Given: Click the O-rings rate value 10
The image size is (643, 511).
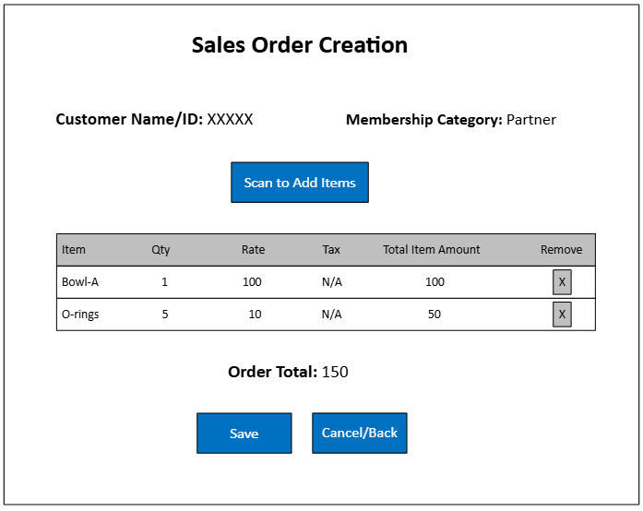Looking at the screenshot, I should coord(255,315).
